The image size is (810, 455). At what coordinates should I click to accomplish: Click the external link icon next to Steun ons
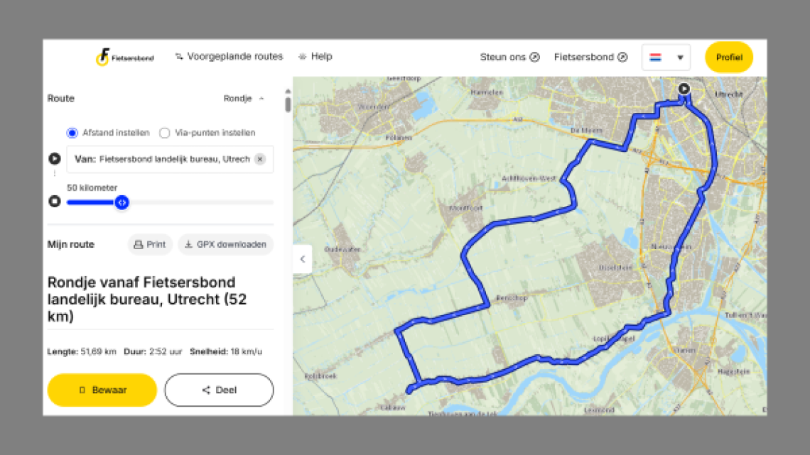click(x=535, y=57)
